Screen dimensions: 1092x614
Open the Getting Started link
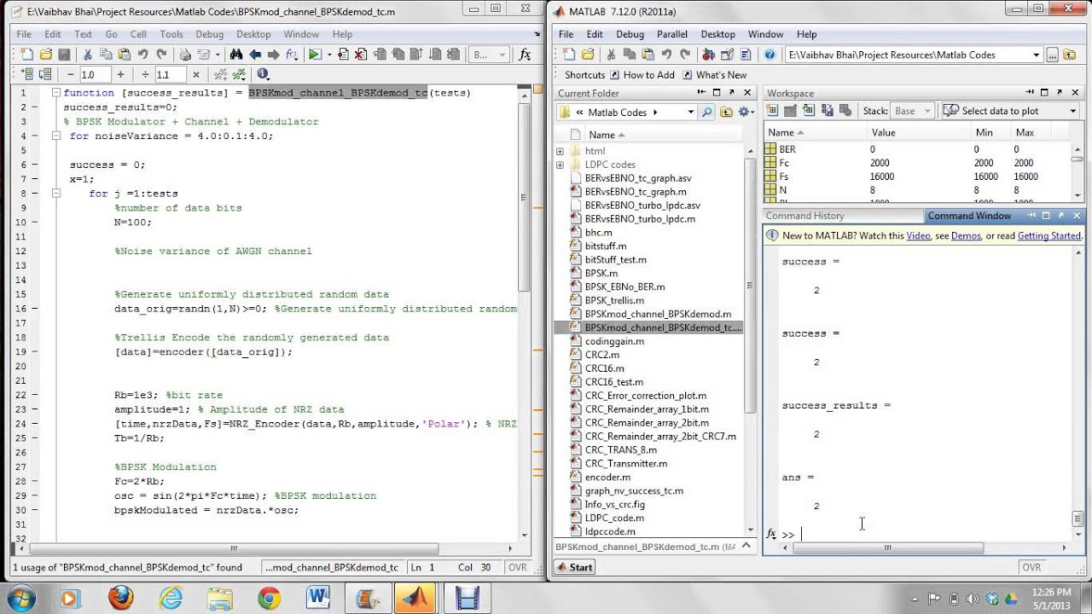[x=1048, y=235]
